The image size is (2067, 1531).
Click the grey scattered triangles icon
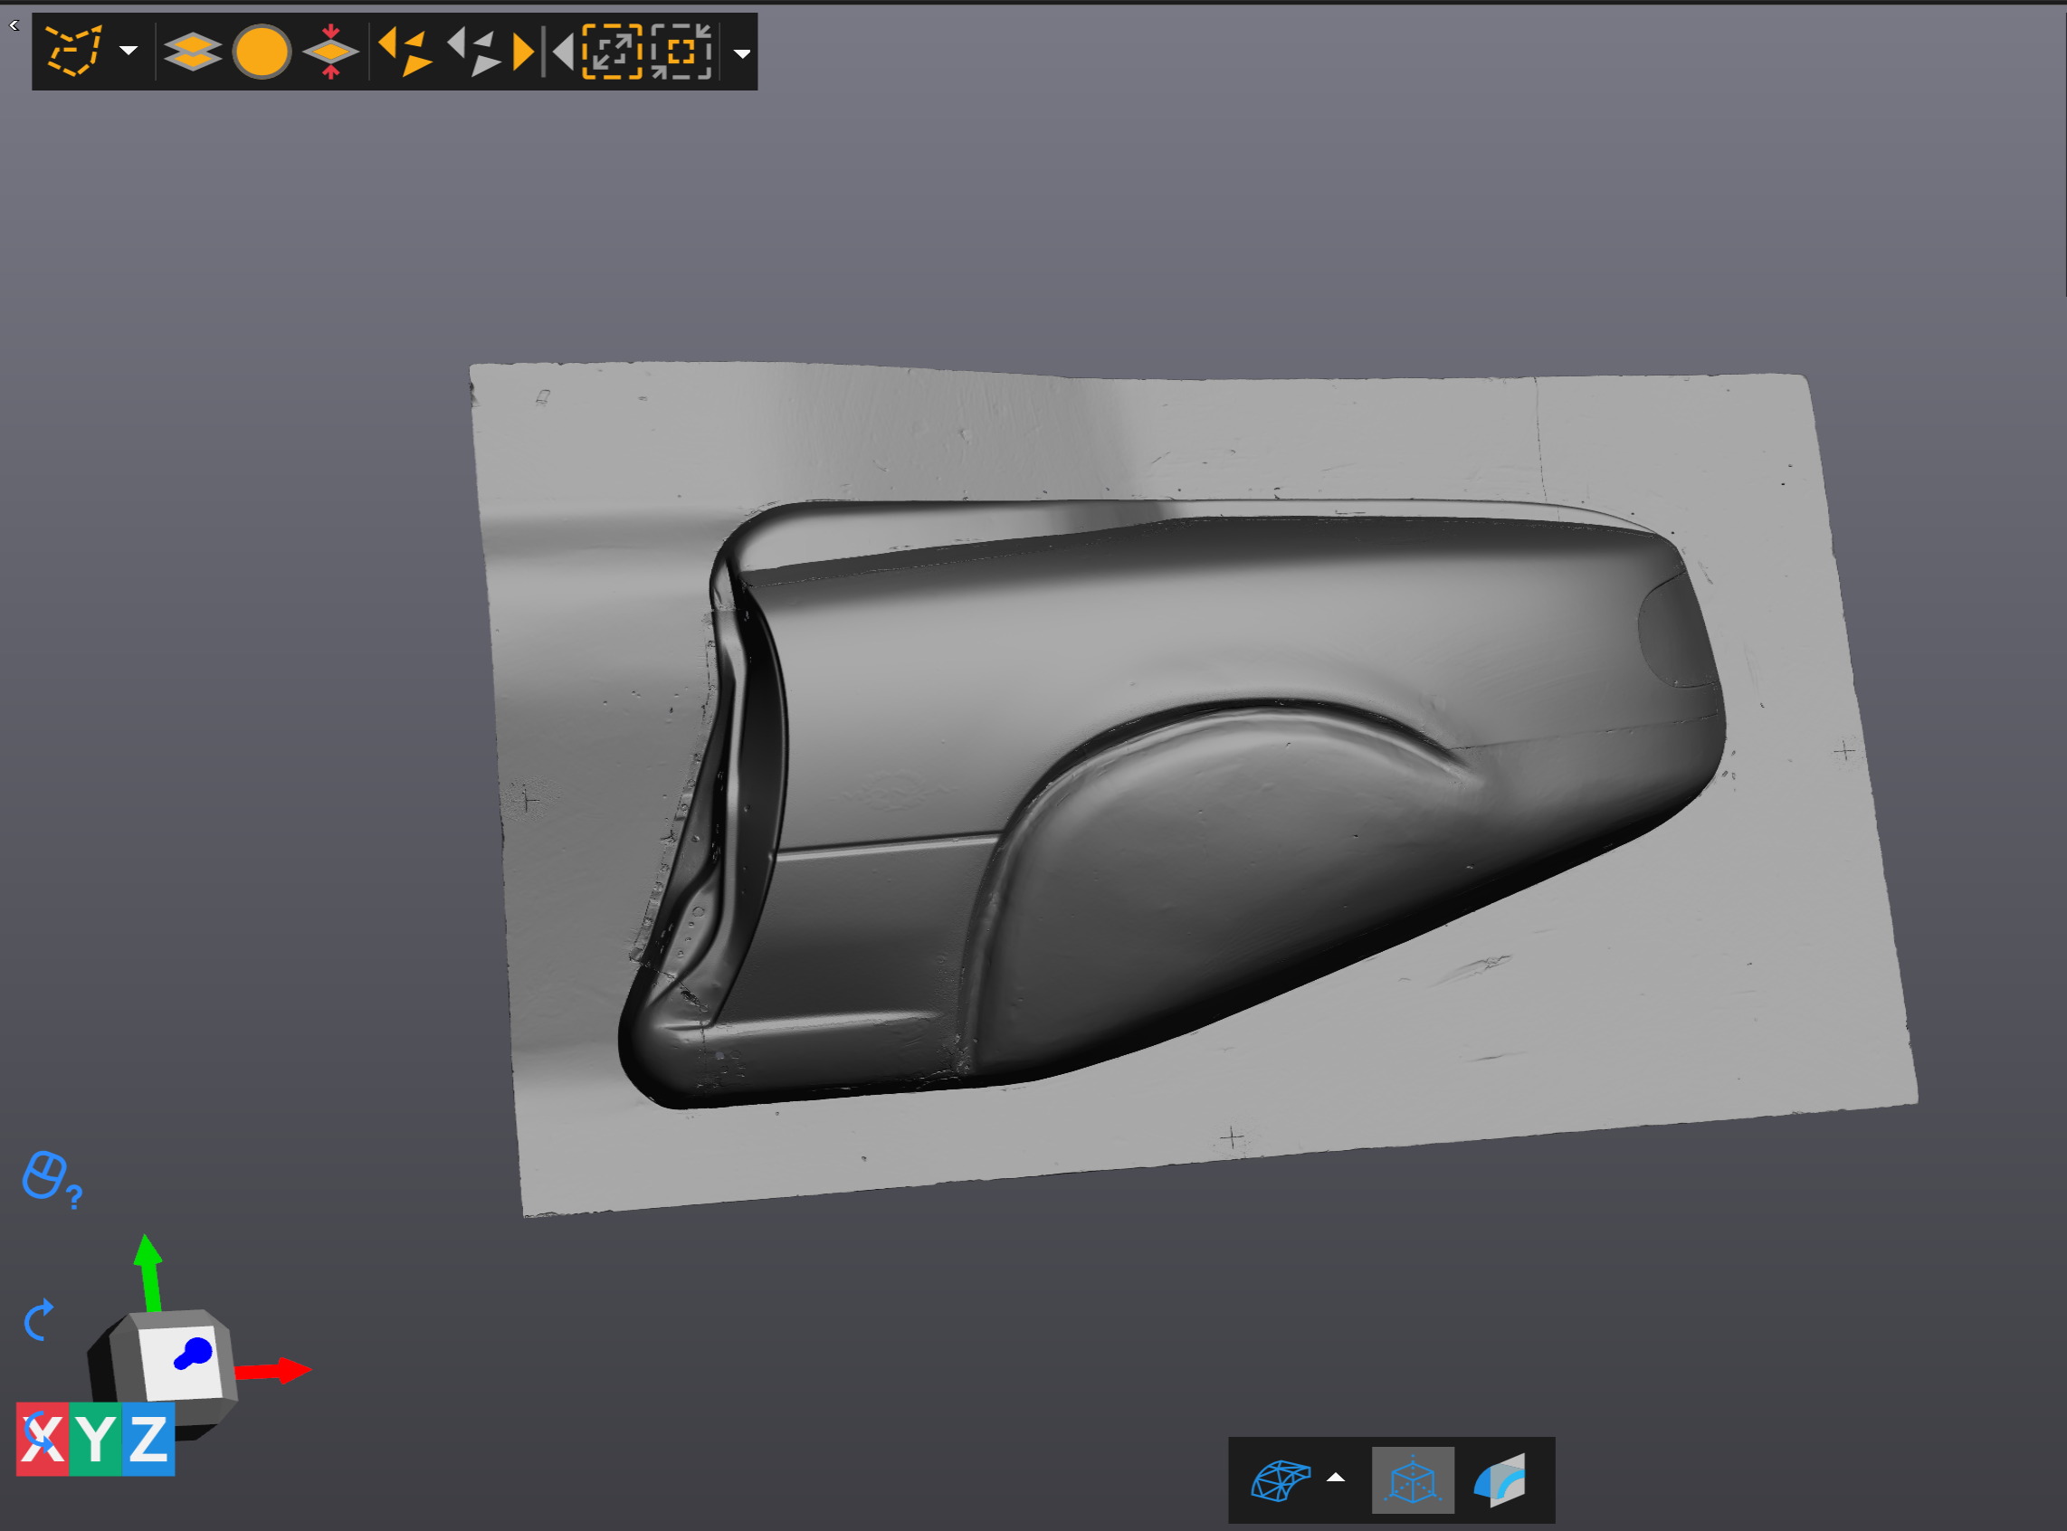click(x=473, y=52)
